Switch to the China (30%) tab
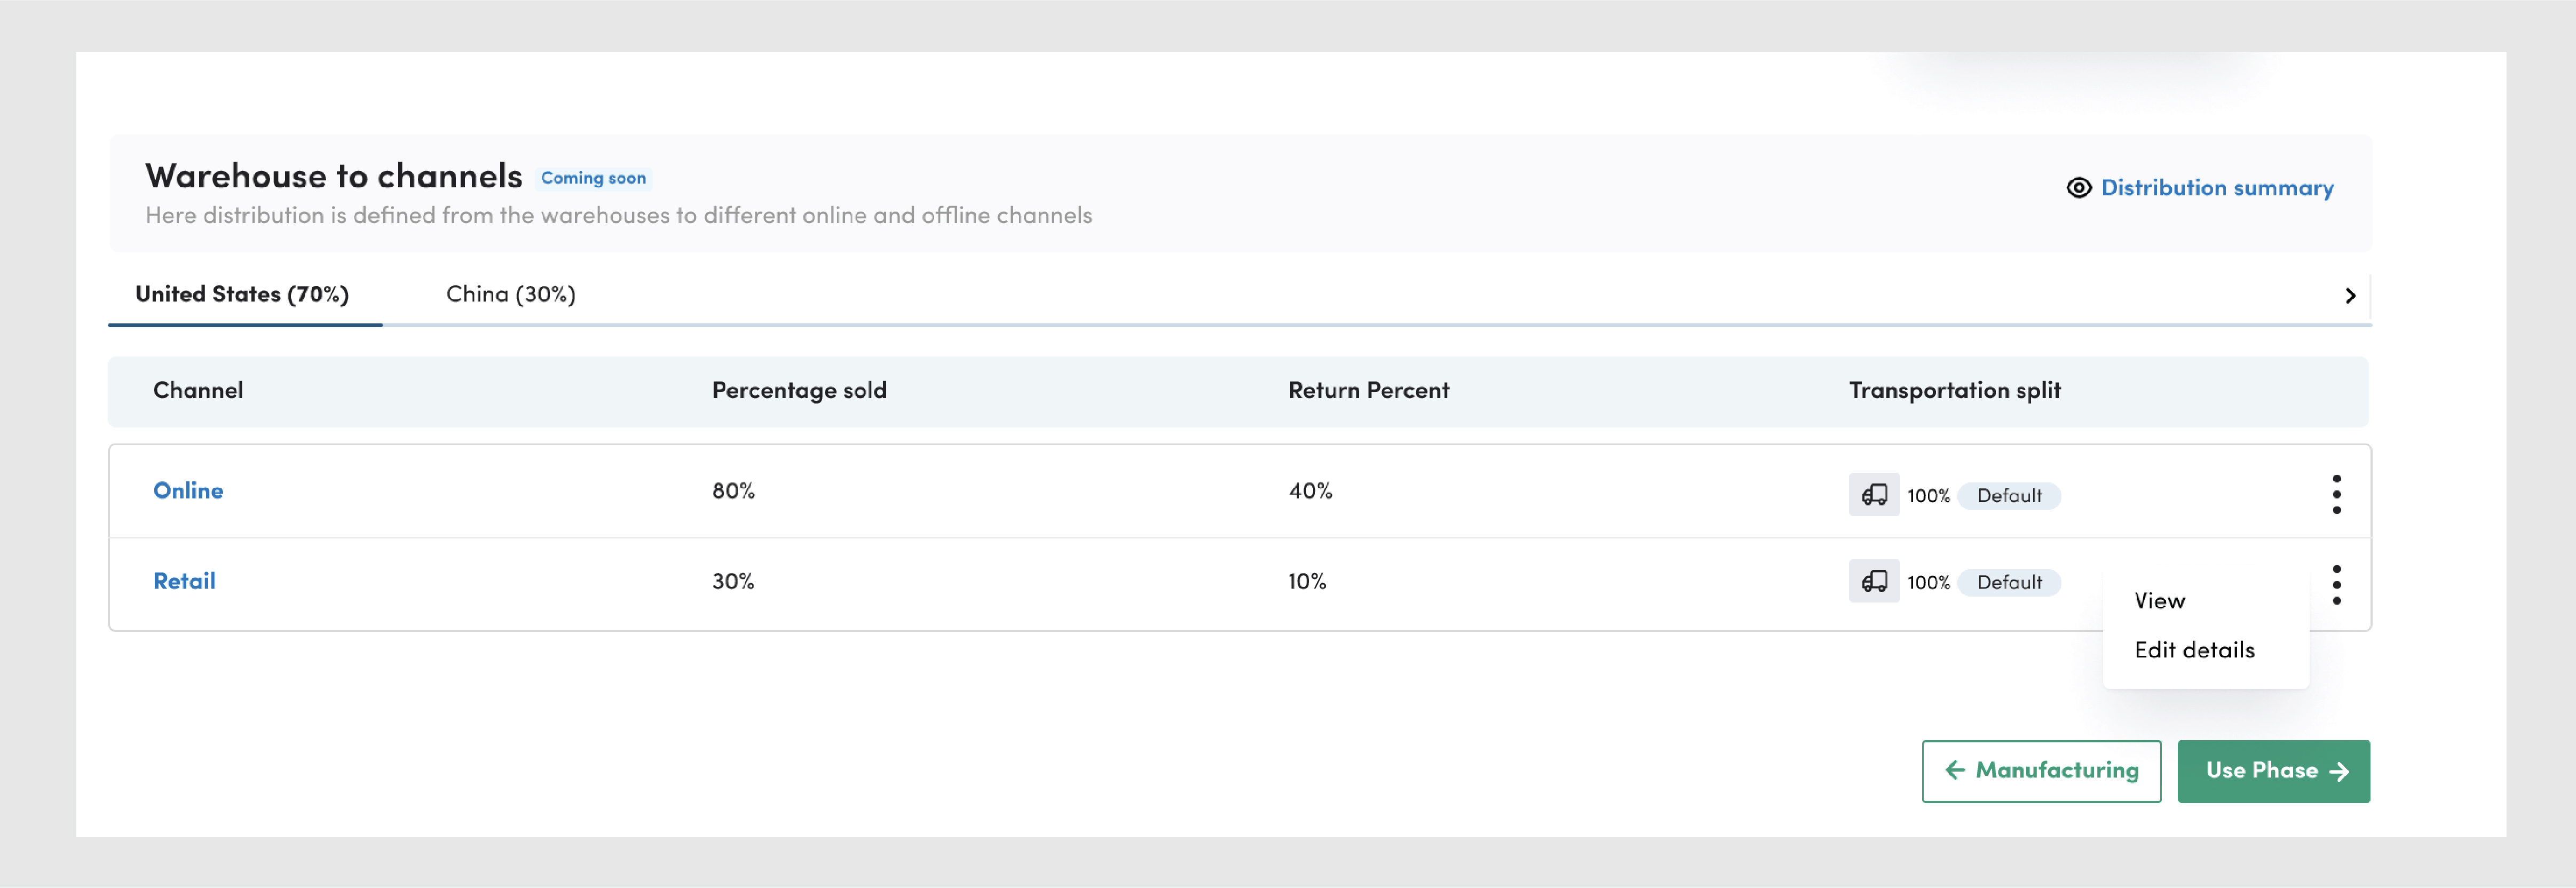2576x888 pixels. pos(510,294)
